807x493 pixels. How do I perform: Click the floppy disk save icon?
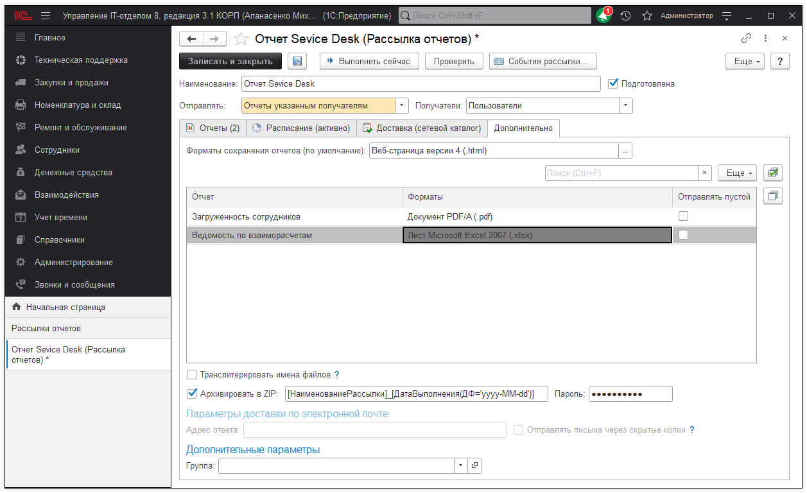(x=297, y=61)
